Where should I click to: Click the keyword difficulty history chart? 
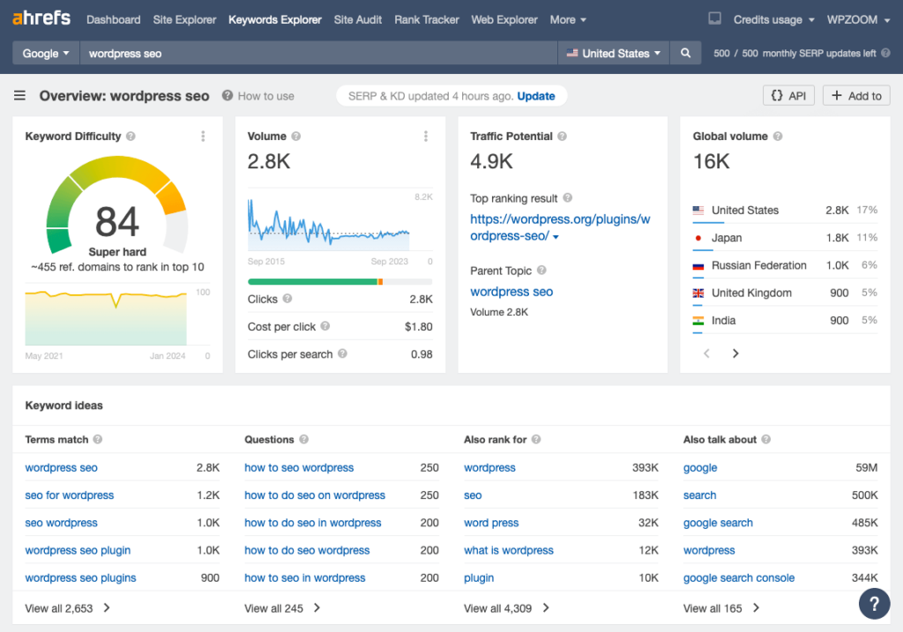coord(106,317)
